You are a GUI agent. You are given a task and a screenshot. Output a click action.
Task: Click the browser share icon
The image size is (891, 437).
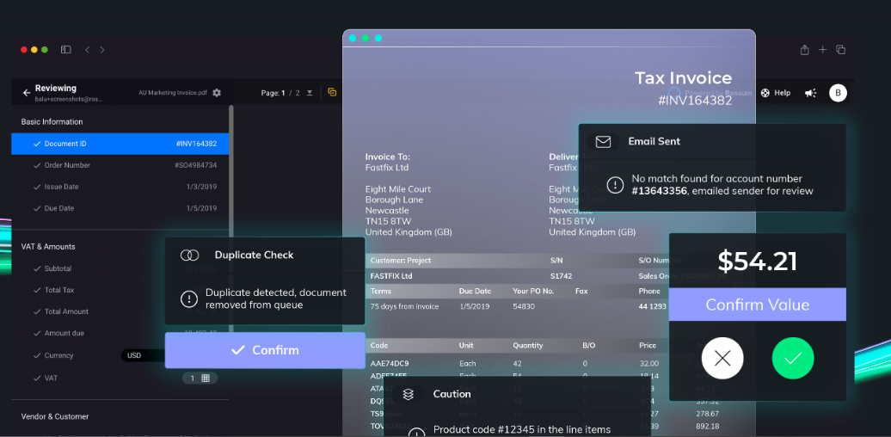[805, 50]
